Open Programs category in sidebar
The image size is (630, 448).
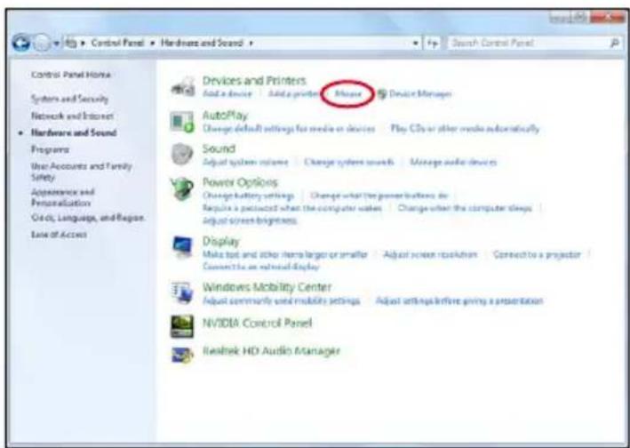[x=50, y=149]
